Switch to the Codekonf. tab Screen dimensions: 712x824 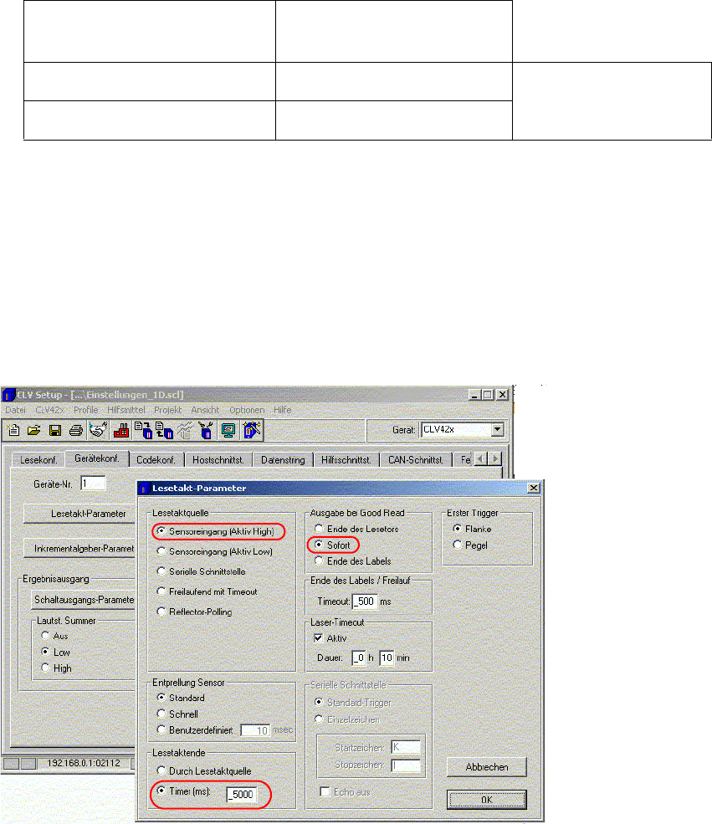pos(156,460)
